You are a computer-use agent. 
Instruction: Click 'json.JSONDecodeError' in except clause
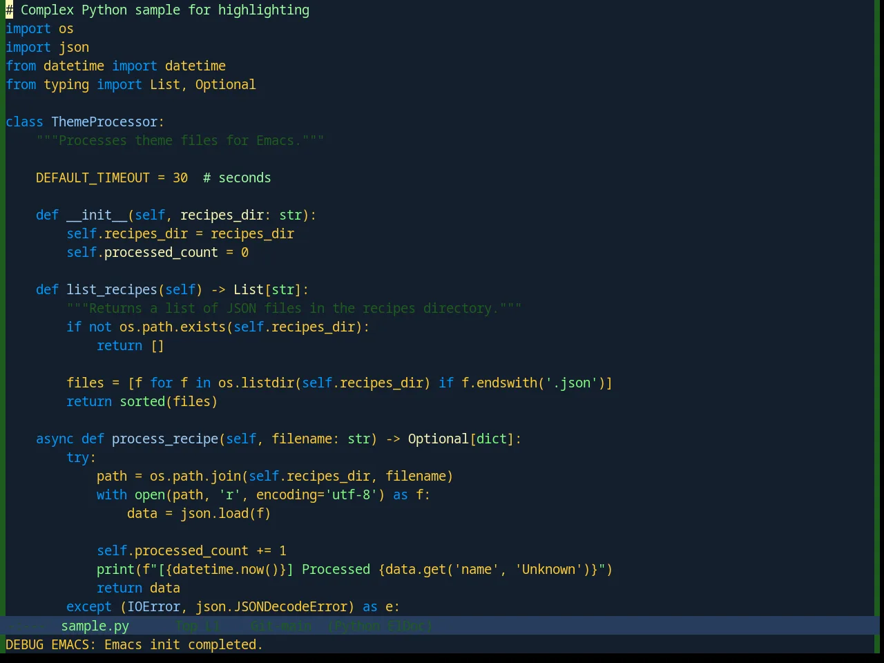click(271, 607)
